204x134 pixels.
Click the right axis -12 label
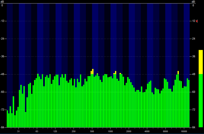(193, 21)
